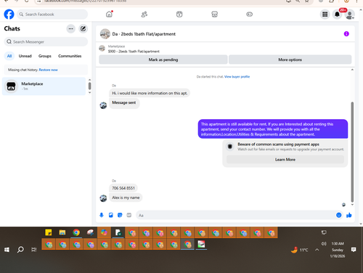The height and width of the screenshot is (273, 363).
Task: Open File Explorer from taskbar
Action: [62, 232]
